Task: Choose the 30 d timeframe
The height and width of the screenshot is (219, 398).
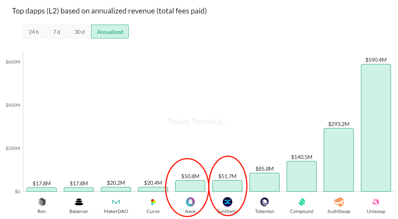Action: click(79, 32)
